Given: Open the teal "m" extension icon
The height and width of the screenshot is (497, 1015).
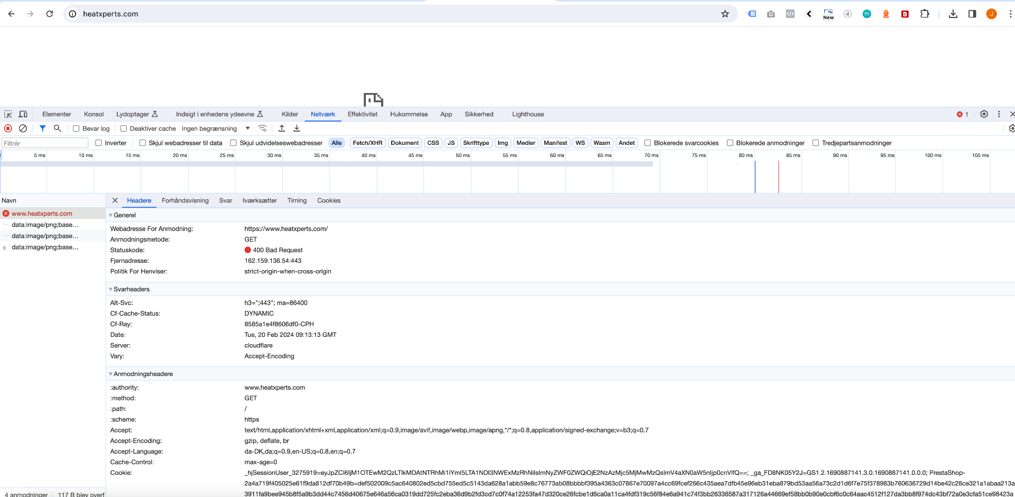Looking at the screenshot, I should [867, 14].
